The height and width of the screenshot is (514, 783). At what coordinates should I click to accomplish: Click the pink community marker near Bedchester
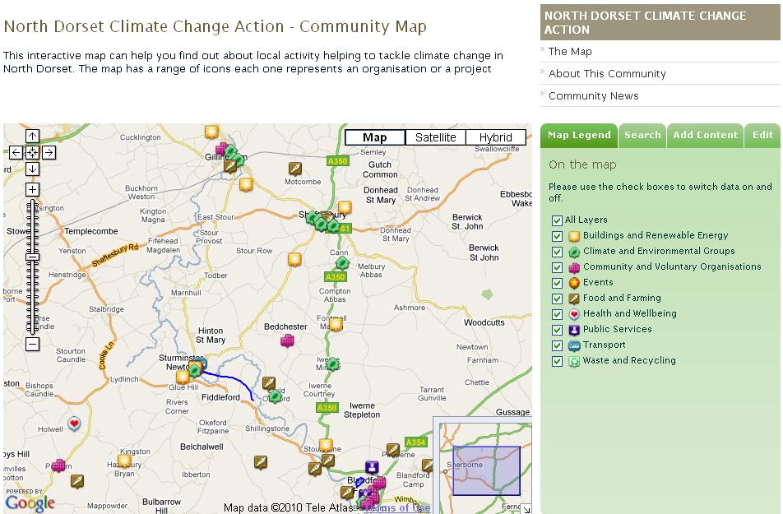click(x=287, y=340)
